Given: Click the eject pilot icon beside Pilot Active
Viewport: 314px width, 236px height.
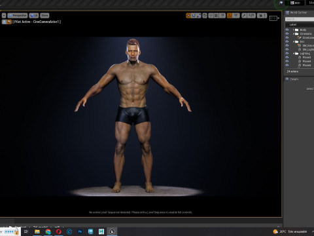Looking at the screenshot, I should [x=4, y=22].
